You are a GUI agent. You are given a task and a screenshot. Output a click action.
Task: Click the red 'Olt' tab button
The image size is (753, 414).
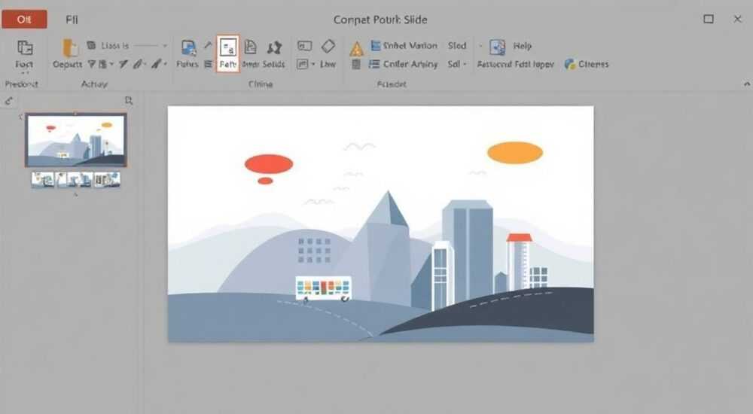24,20
